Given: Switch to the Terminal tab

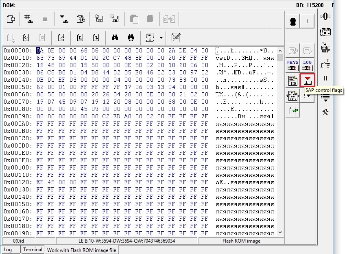Looking at the screenshot, I should coord(33,250).
